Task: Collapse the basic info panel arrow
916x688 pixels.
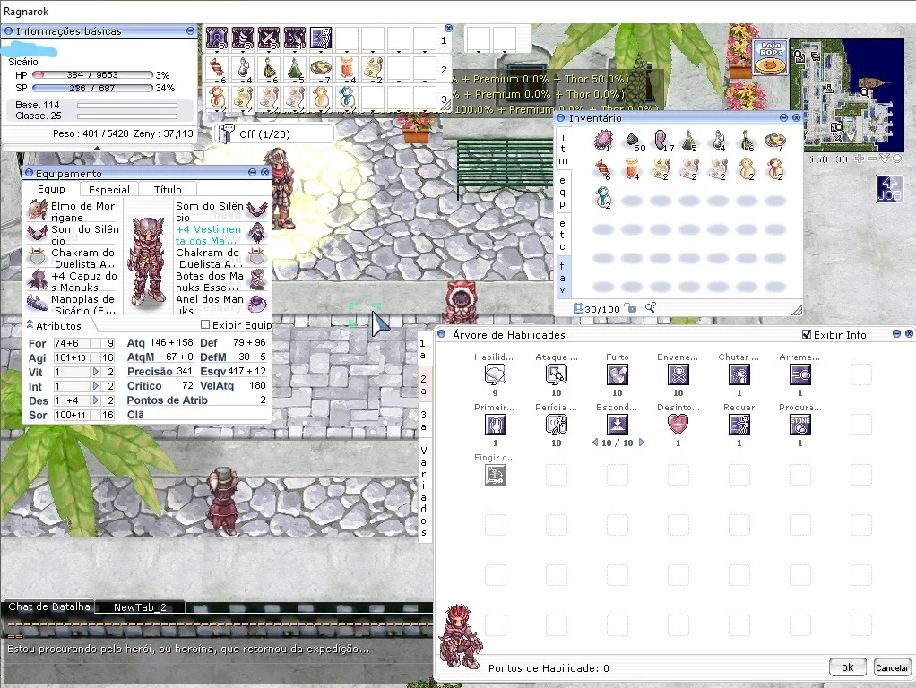Action: tap(97, 149)
